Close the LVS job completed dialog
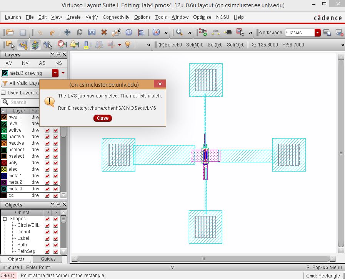The height and width of the screenshot is (279, 345). (x=102, y=118)
